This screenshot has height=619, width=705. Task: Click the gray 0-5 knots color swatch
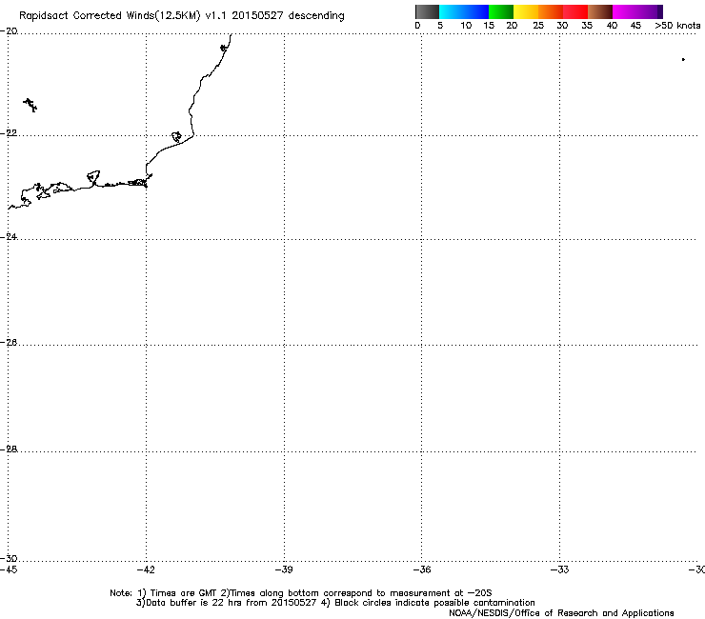[x=427, y=11]
